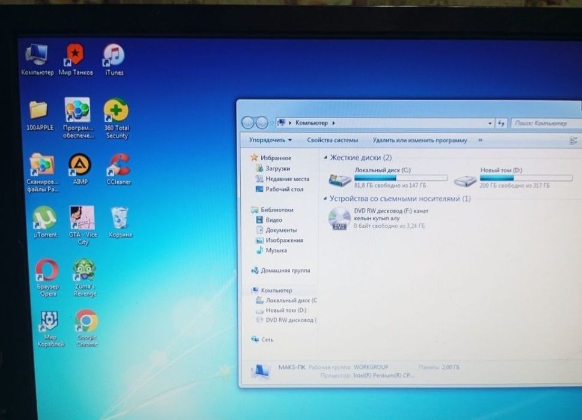Show hidden toolbar commands via » chevron
This screenshot has width=582, height=420.
point(480,140)
